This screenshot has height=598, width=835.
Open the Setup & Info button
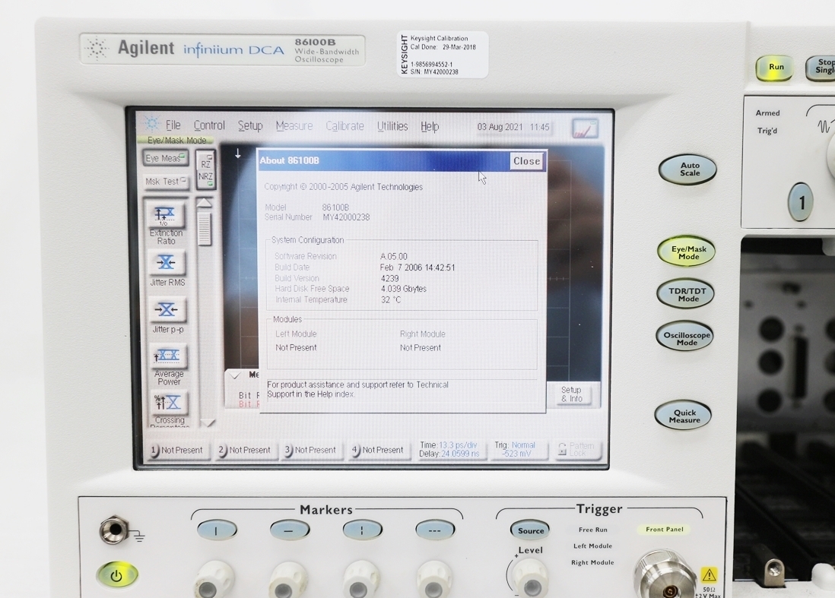572,394
